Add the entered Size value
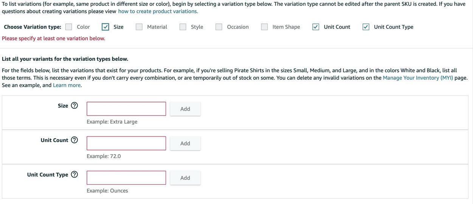 coord(185,109)
